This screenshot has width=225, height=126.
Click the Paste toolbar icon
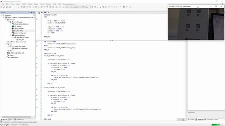click(24, 7)
